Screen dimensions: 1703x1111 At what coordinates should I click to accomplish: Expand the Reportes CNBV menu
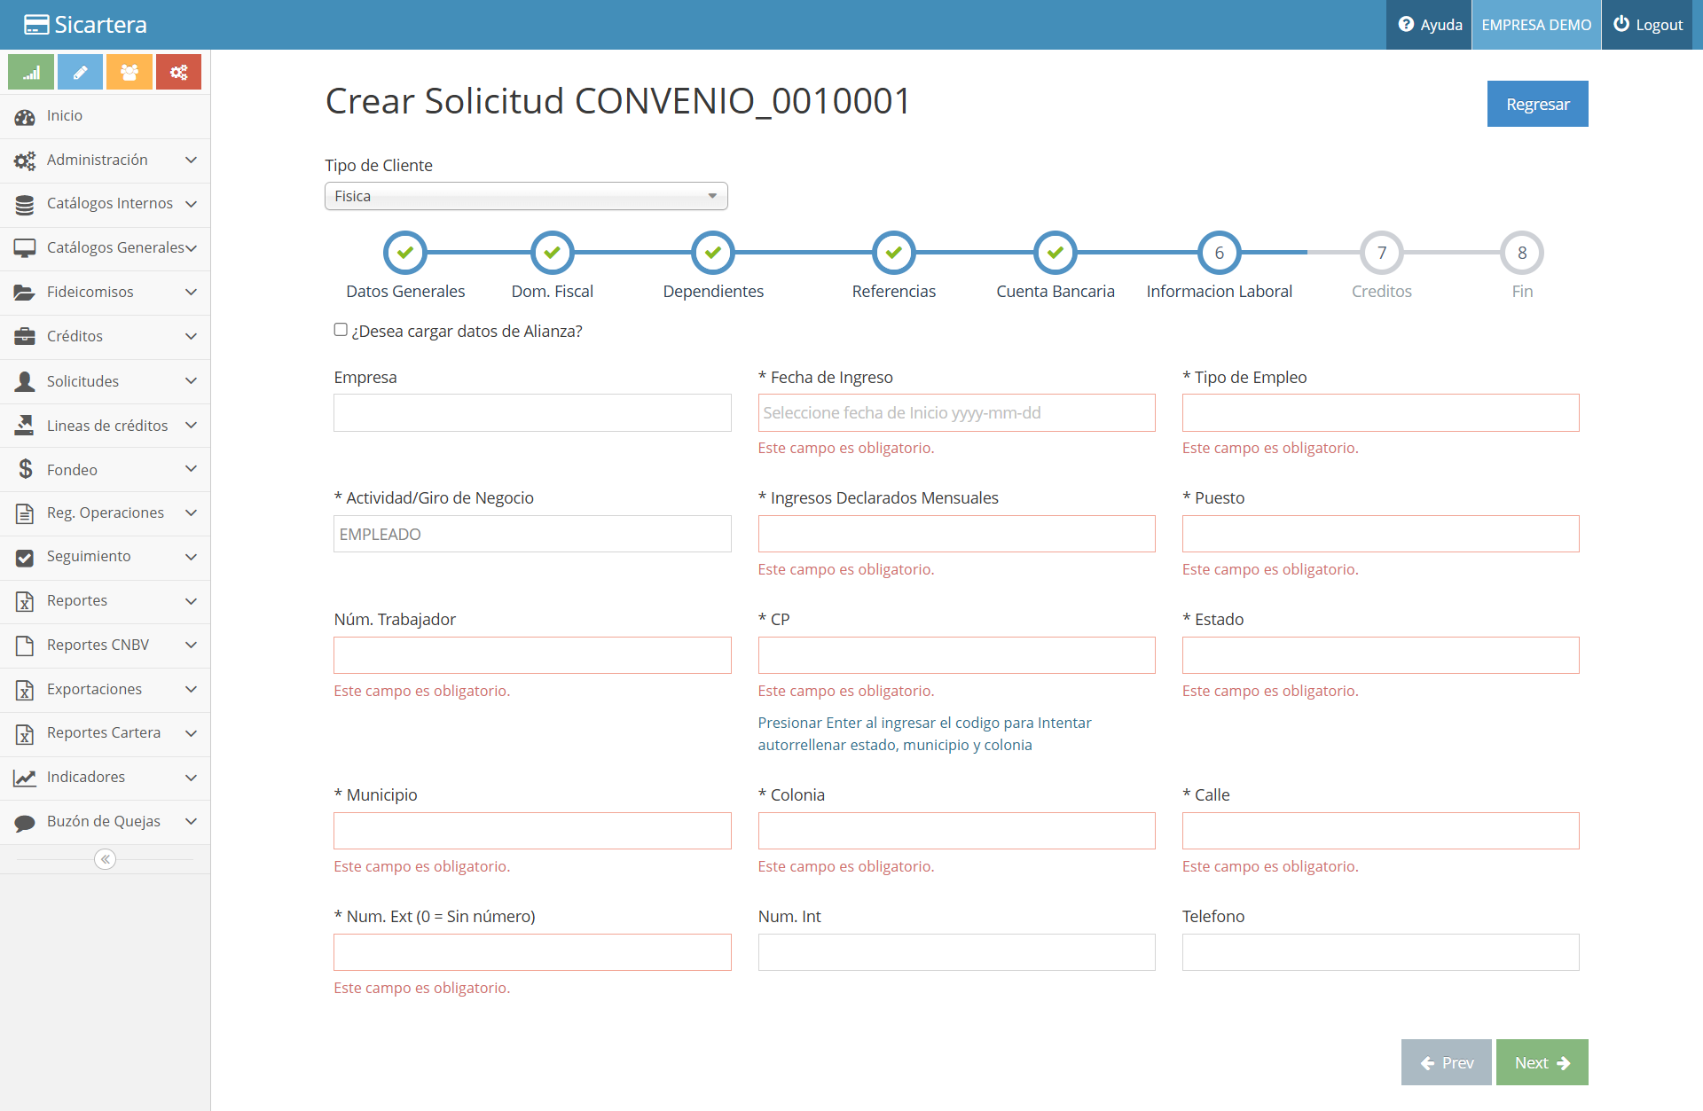pos(105,645)
